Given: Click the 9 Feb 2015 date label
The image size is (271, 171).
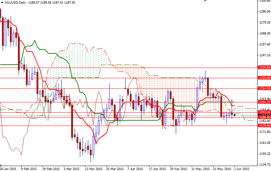Looking at the screenshot, I should [29, 169].
